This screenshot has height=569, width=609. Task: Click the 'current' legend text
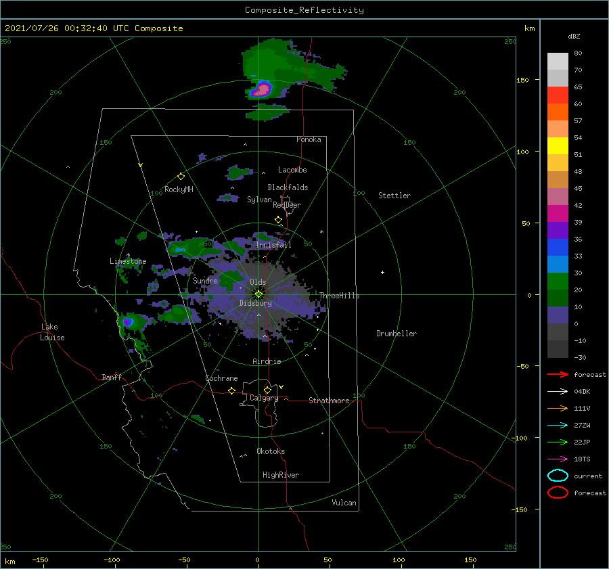[588, 476]
